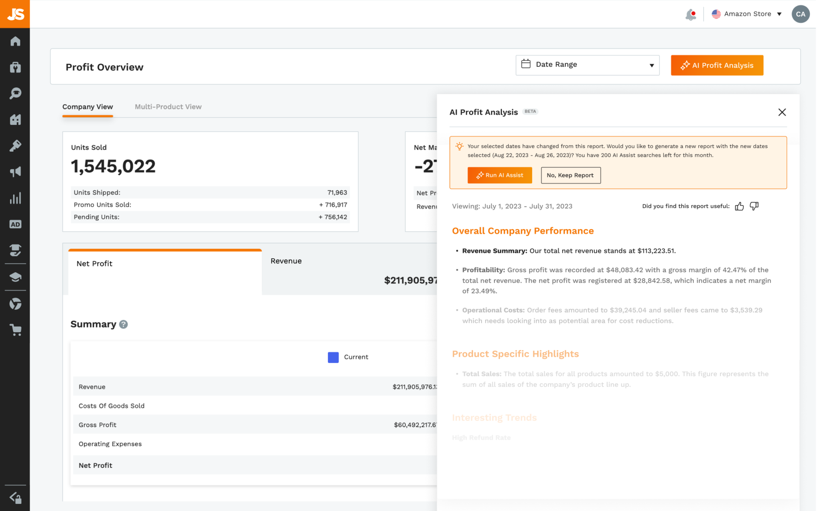Click the AI Profit Analysis button
This screenshot has width=817, height=511.
[x=717, y=65]
